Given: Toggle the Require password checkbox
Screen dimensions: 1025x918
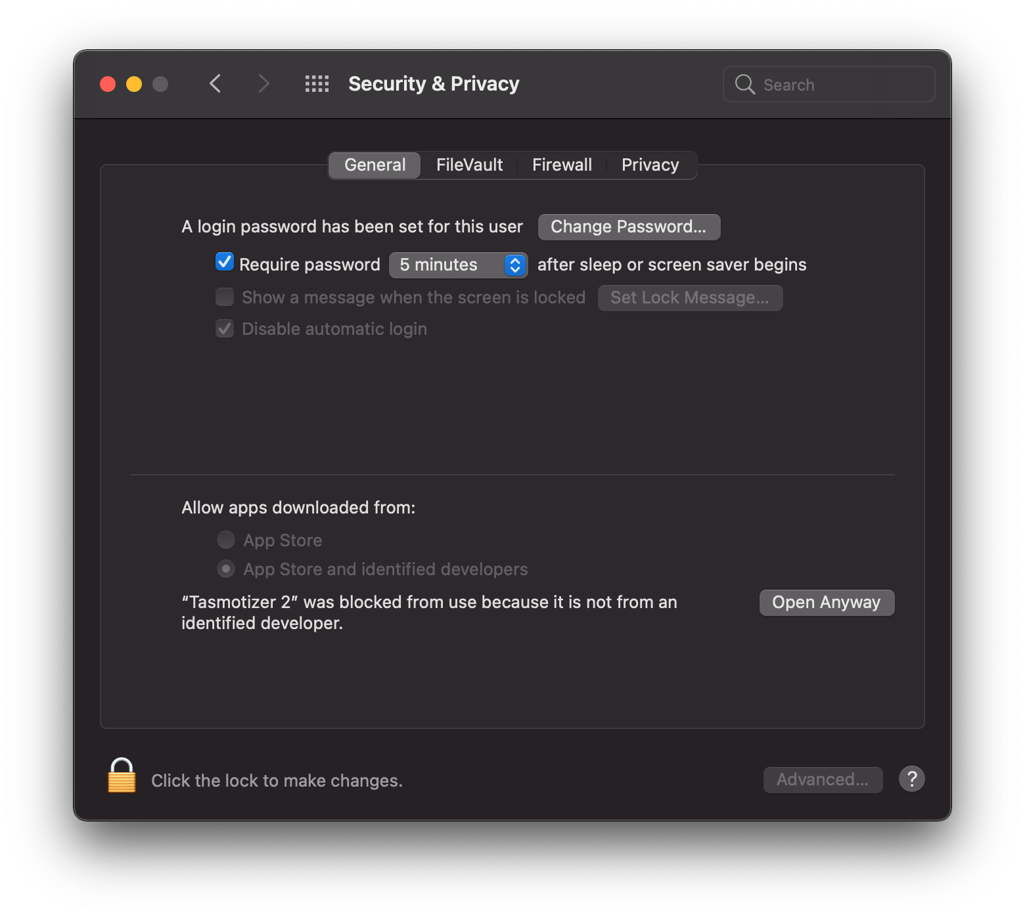Looking at the screenshot, I should click(x=225, y=263).
